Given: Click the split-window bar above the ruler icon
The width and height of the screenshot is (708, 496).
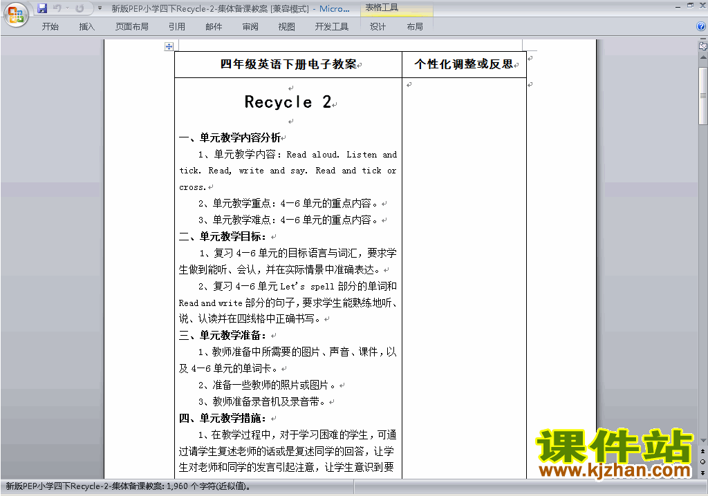Looking at the screenshot, I should [702, 39].
